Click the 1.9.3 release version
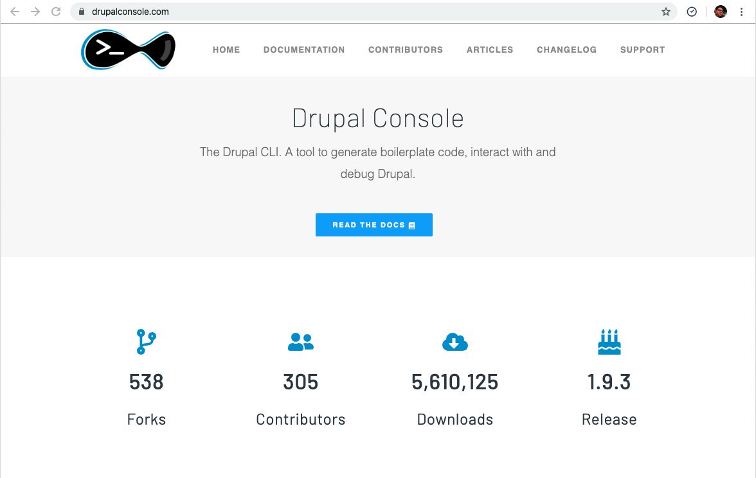This screenshot has height=478, width=756. [x=609, y=382]
